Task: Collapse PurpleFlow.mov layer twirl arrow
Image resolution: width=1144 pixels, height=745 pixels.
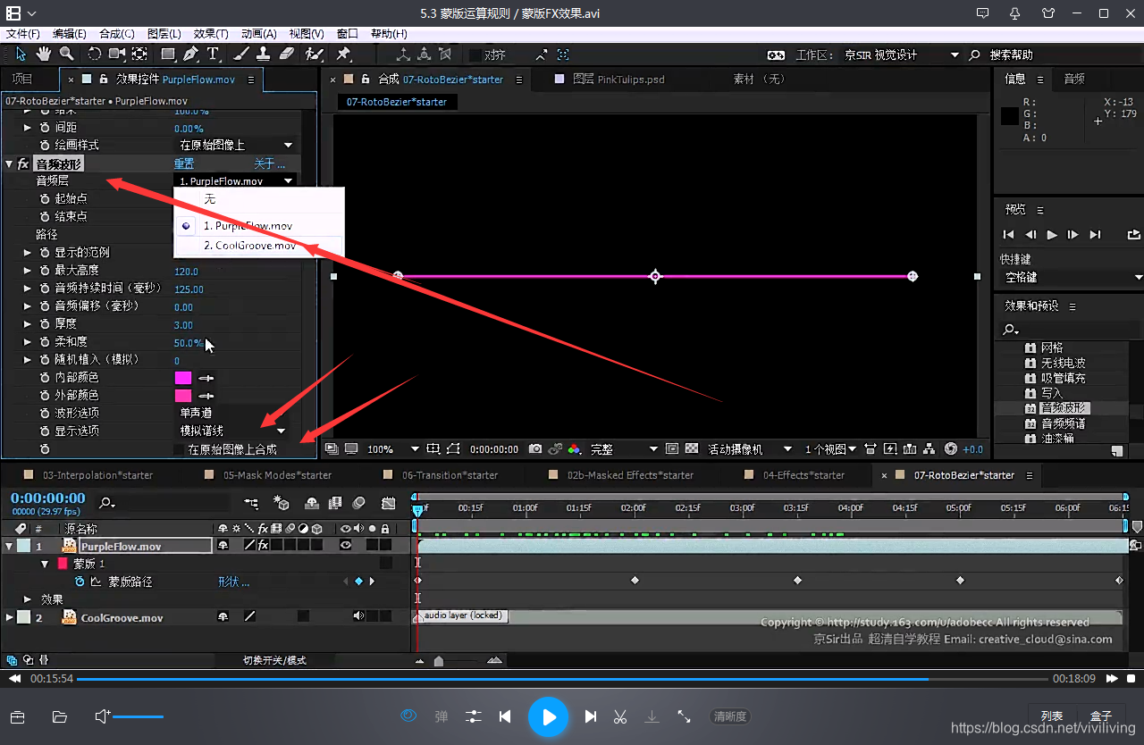Action: 9,546
